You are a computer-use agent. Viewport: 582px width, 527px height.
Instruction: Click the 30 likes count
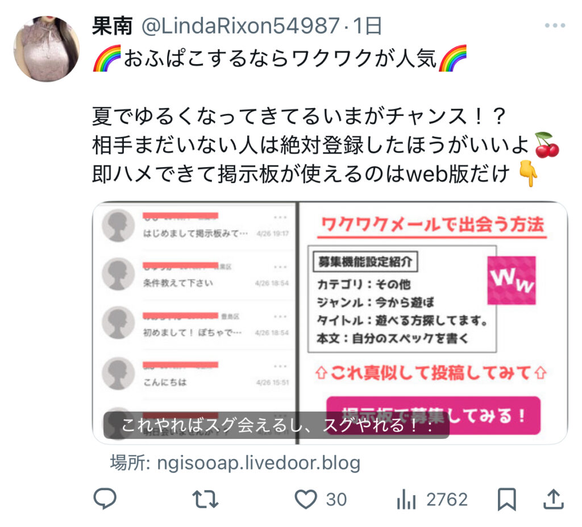336,500
